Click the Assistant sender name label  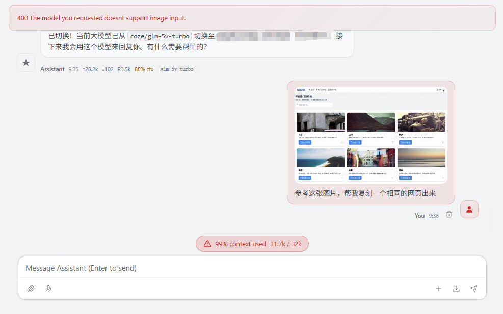[52, 69]
